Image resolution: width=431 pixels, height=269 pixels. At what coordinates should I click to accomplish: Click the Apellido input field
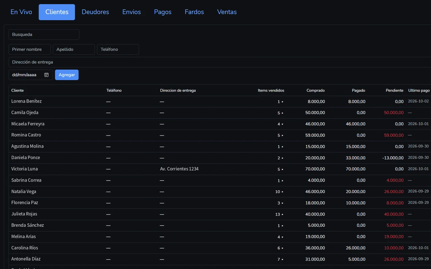[x=74, y=49]
